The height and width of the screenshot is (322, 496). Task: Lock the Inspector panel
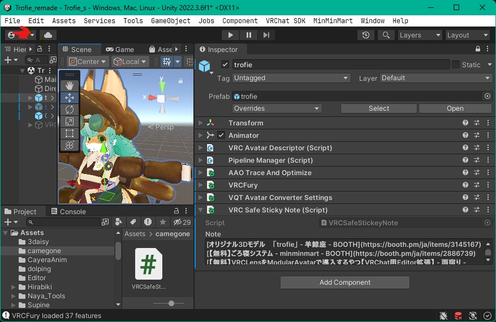[x=478, y=49]
